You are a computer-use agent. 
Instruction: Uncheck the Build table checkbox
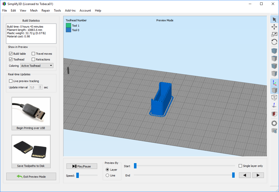[x=11, y=54]
